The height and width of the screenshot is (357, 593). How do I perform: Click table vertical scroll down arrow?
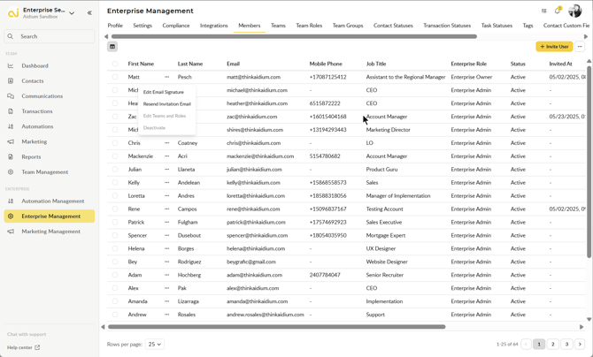coord(589,319)
